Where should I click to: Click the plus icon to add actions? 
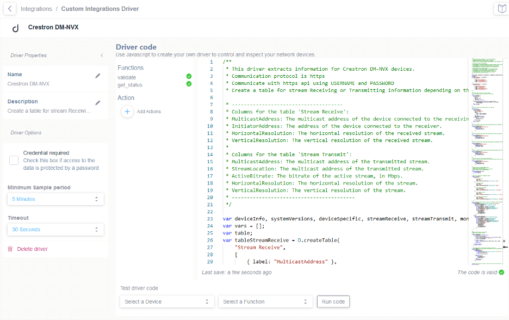(x=127, y=112)
